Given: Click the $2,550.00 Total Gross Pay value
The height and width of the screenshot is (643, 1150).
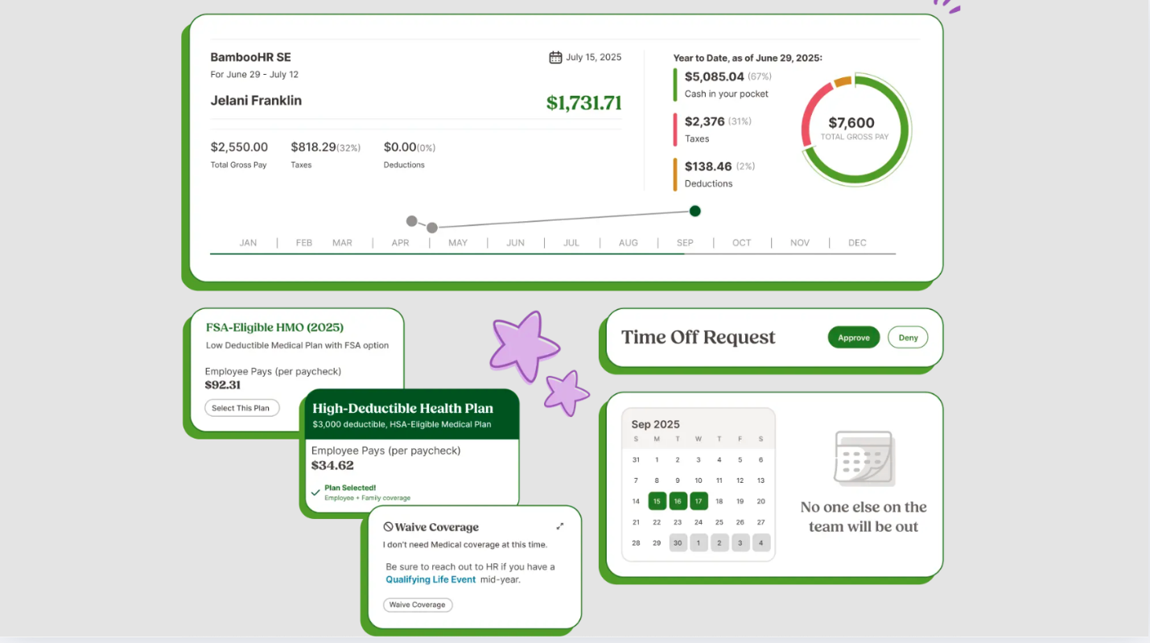Looking at the screenshot, I should (x=239, y=146).
